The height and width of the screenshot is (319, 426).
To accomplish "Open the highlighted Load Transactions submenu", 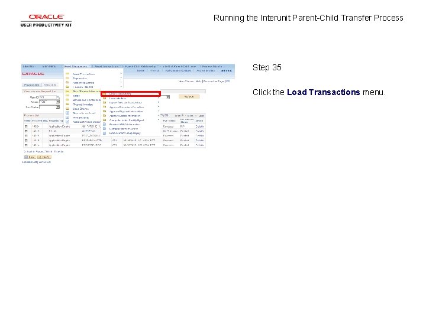I will [131, 94].
